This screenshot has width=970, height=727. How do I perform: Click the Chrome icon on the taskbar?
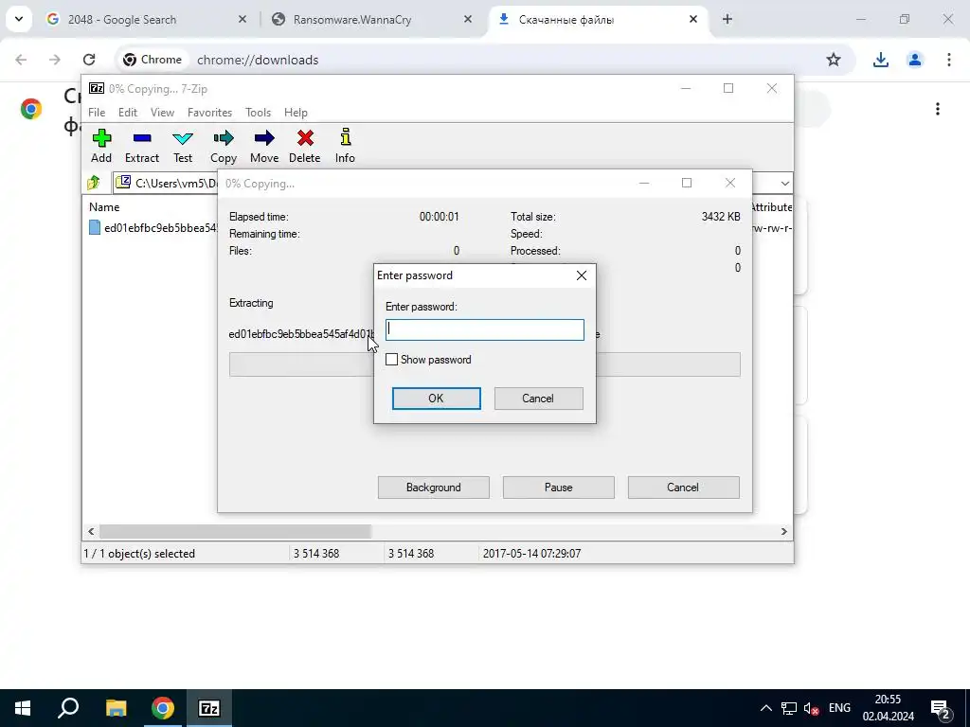163,708
